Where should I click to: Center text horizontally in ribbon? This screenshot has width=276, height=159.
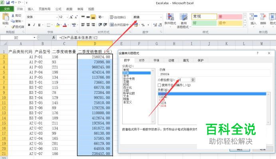[x=88, y=25]
